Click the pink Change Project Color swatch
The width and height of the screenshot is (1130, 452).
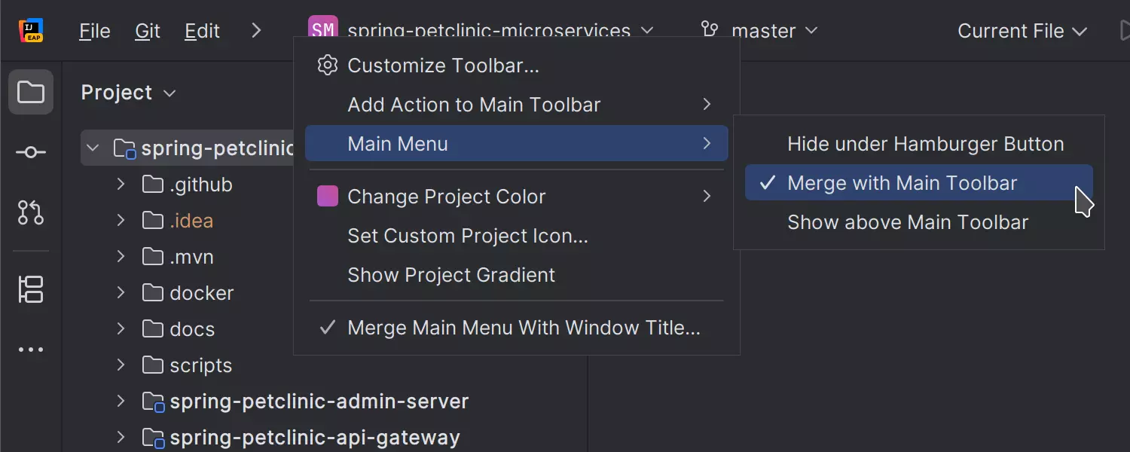(327, 196)
